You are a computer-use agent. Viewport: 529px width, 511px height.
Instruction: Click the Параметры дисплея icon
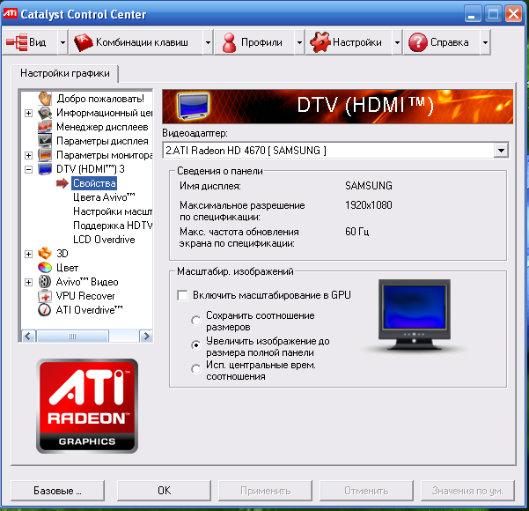(45, 141)
